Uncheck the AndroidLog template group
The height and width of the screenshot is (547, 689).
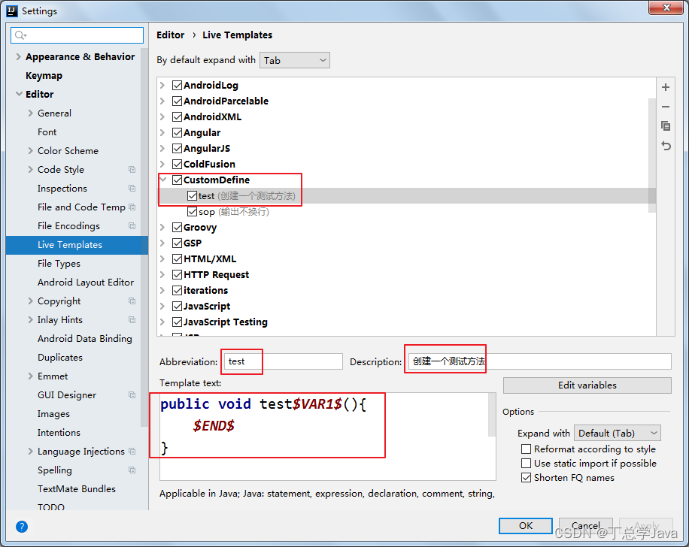(x=177, y=85)
